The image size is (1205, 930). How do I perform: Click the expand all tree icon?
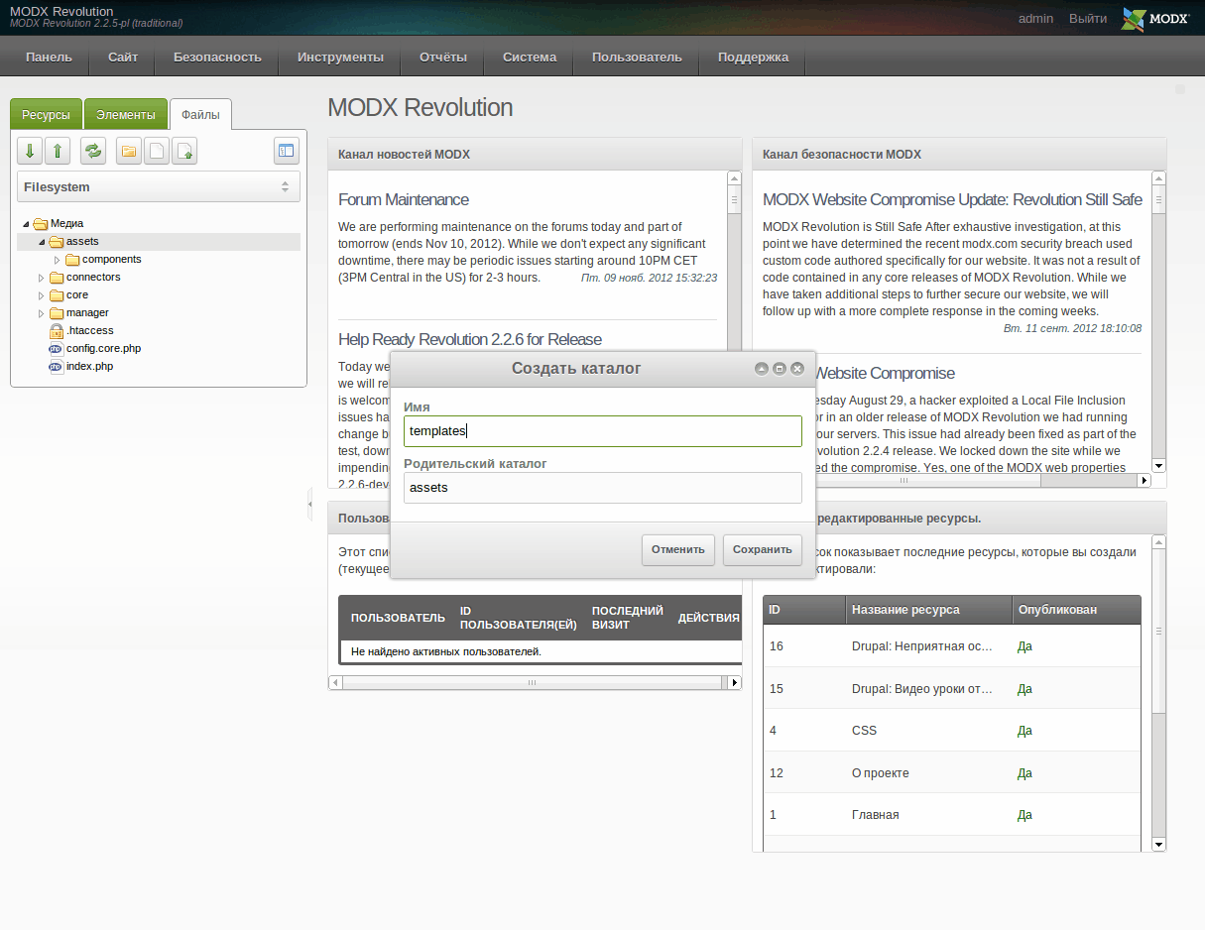[30, 151]
